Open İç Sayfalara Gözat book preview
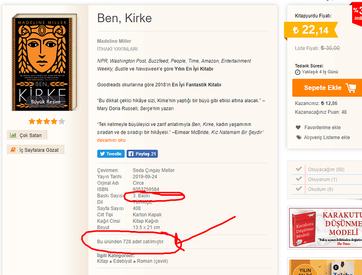The width and height of the screenshot is (362, 275). coord(36,150)
